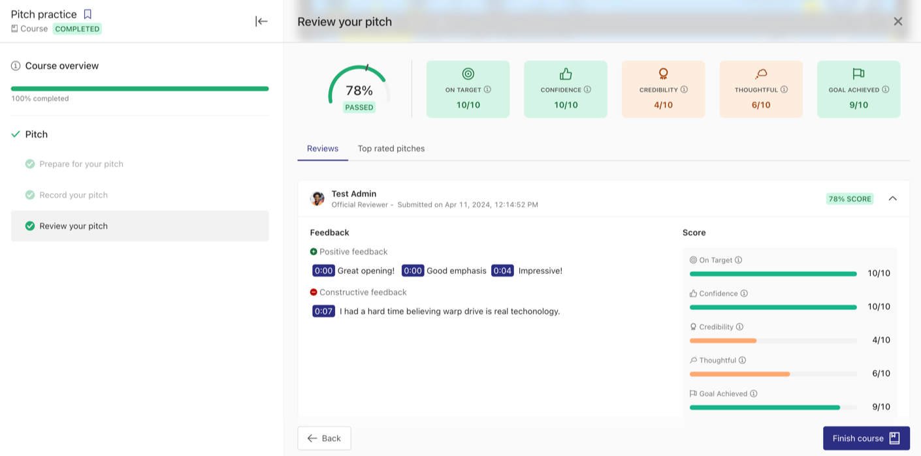Select the Review your pitch step
921x456 pixels.
point(140,226)
